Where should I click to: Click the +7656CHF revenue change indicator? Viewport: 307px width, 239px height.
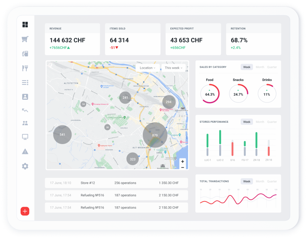[x=60, y=48]
